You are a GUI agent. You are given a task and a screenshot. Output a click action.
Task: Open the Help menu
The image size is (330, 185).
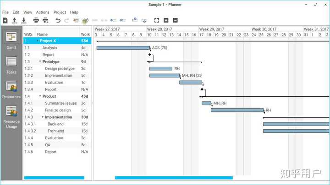tap(74, 12)
